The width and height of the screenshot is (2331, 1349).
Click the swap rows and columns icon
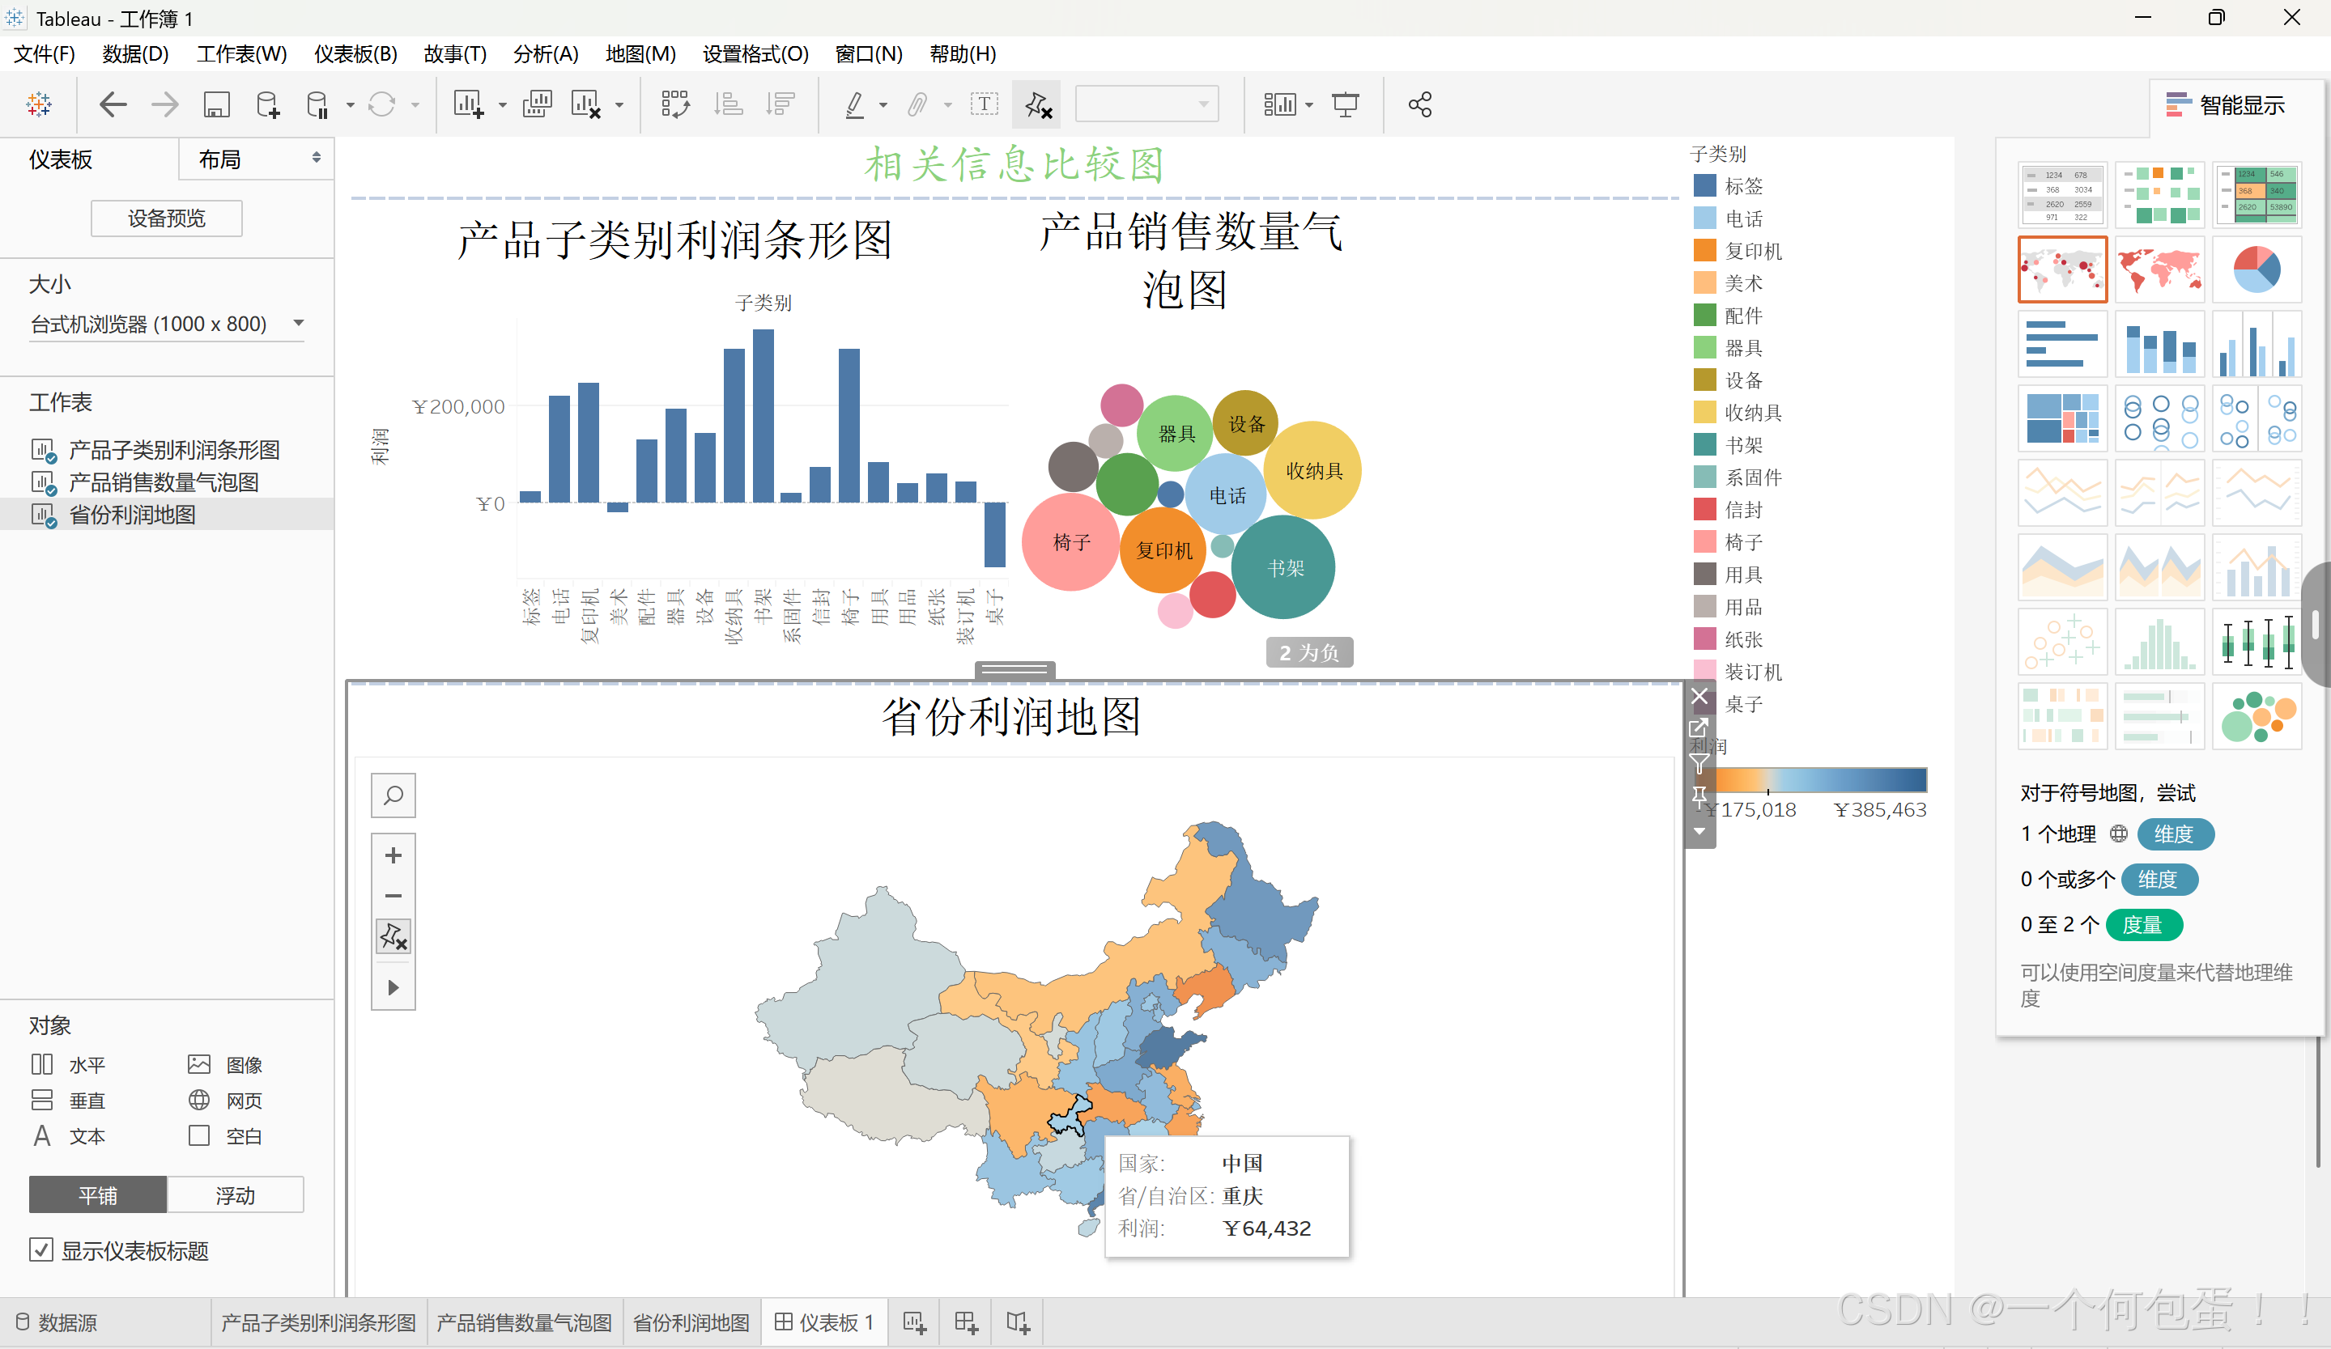(675, 104)
